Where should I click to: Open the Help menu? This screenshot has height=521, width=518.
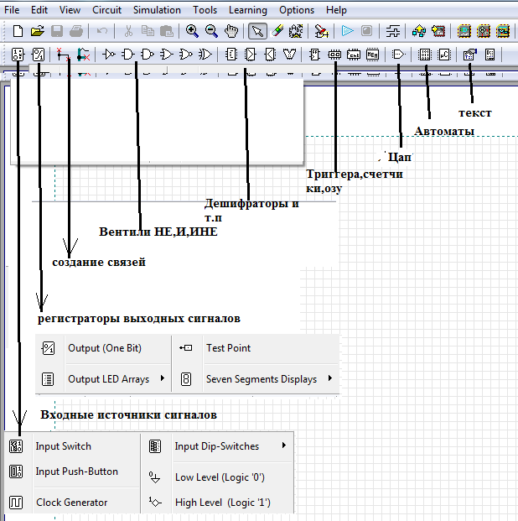coord(336,10)
